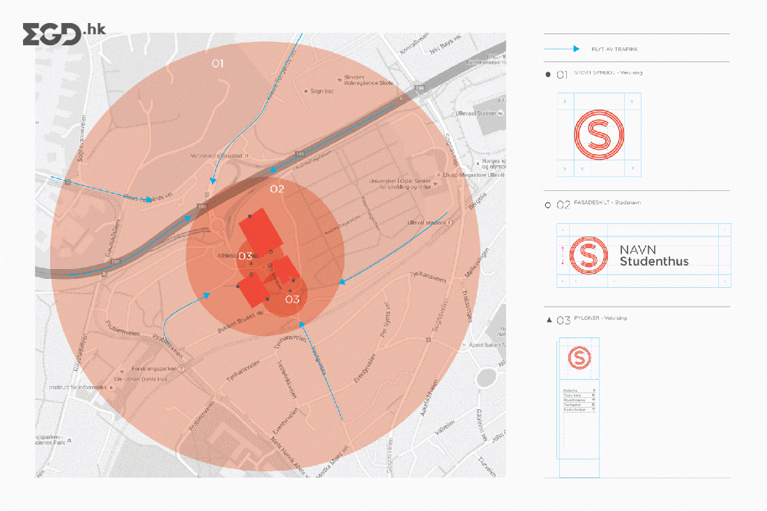Click the Elkjøp Megastore Ullevål label
767x511 pixels.
(x=473, y=174)
